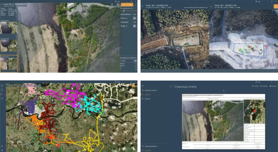Click the Отправить button on report page
This screenshot has width=278, height=152.
click(264, 86)
